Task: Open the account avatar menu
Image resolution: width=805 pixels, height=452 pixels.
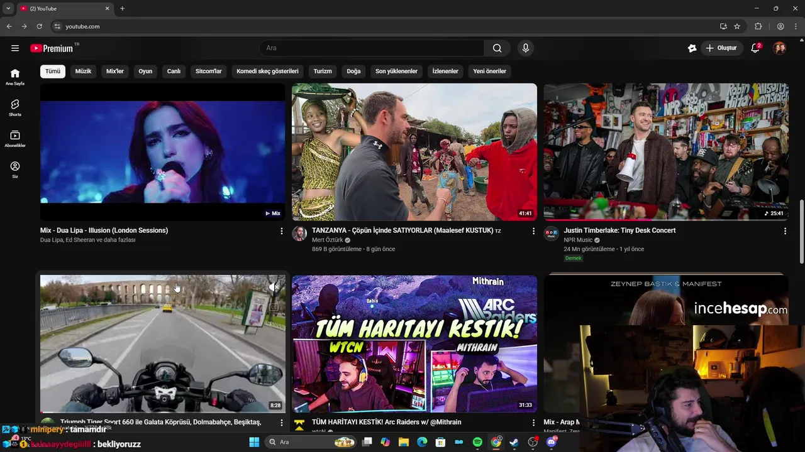Action: (779, 48)
